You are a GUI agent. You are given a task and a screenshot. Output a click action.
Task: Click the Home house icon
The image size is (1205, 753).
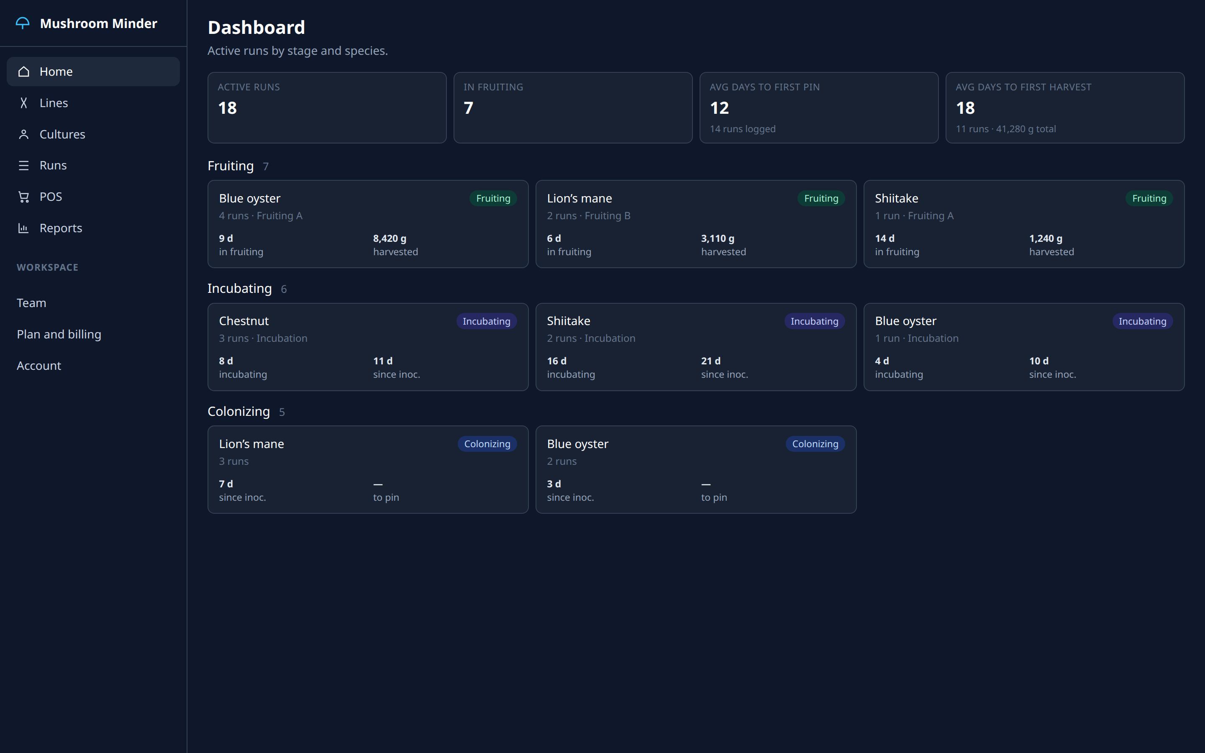coord(23,72)
